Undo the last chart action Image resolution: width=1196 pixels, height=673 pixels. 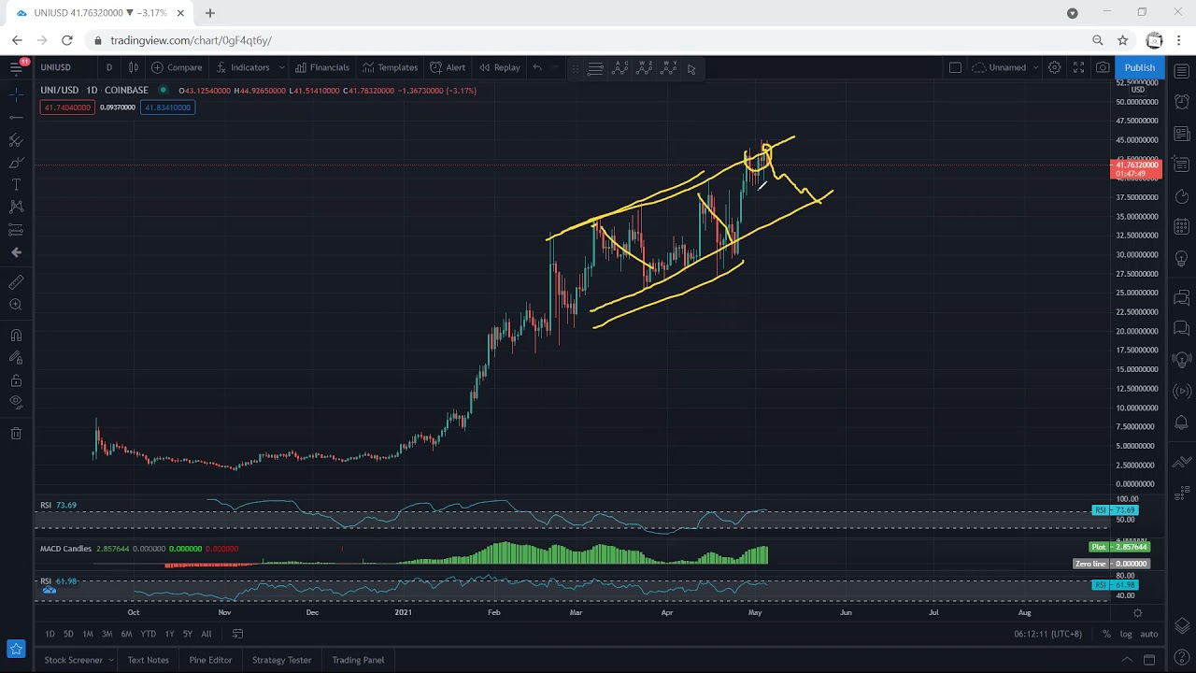(x=536, y=67)
